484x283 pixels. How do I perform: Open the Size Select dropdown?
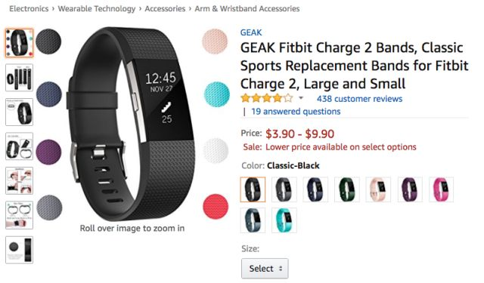[x=265, y=269]
